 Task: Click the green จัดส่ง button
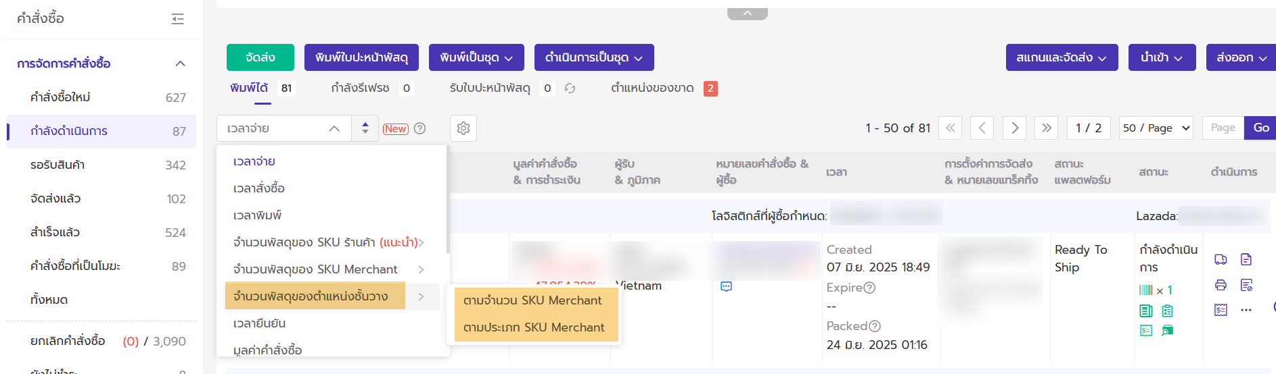coord(260,57)
